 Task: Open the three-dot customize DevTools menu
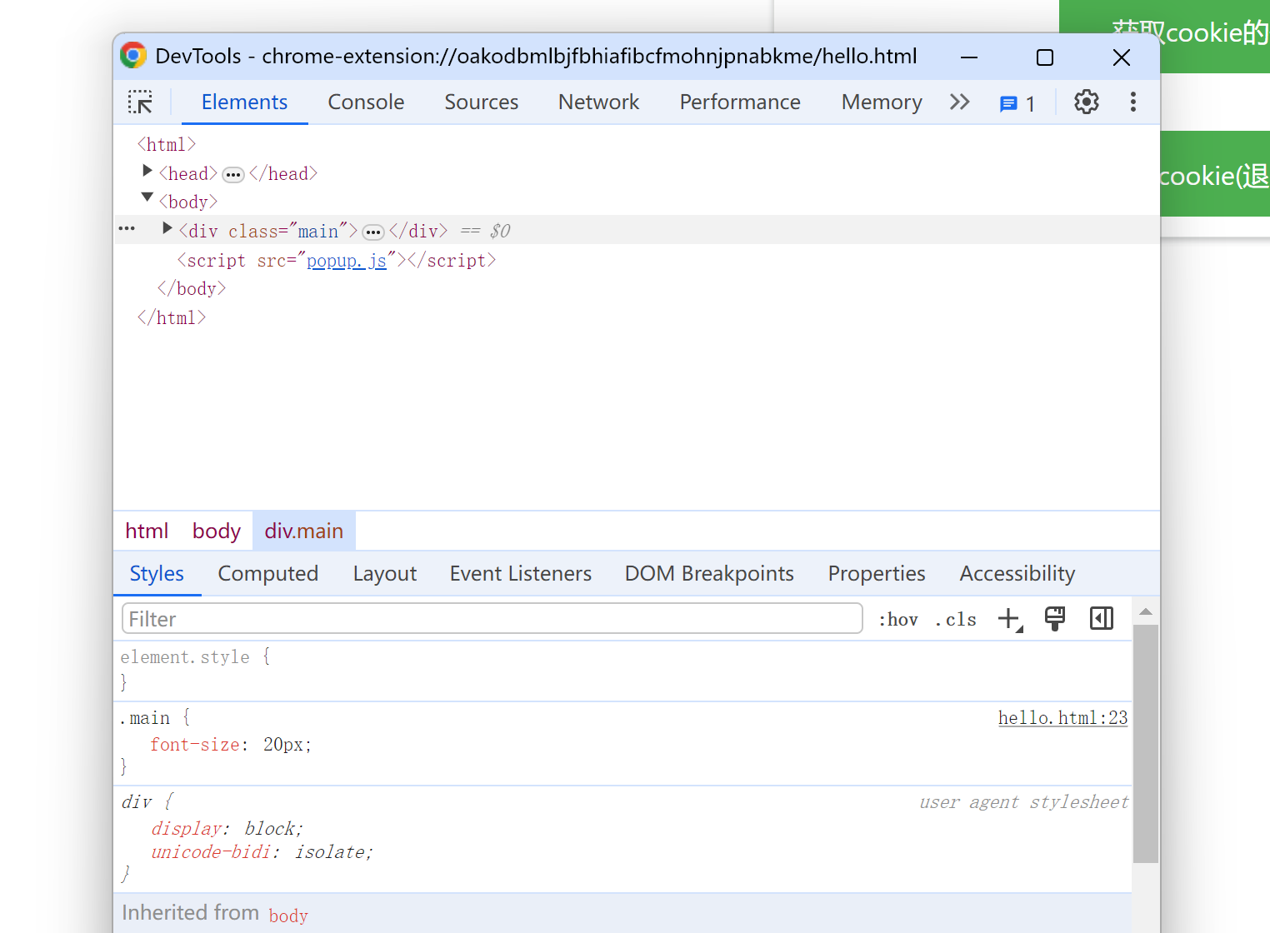(x=1132, y=102)
